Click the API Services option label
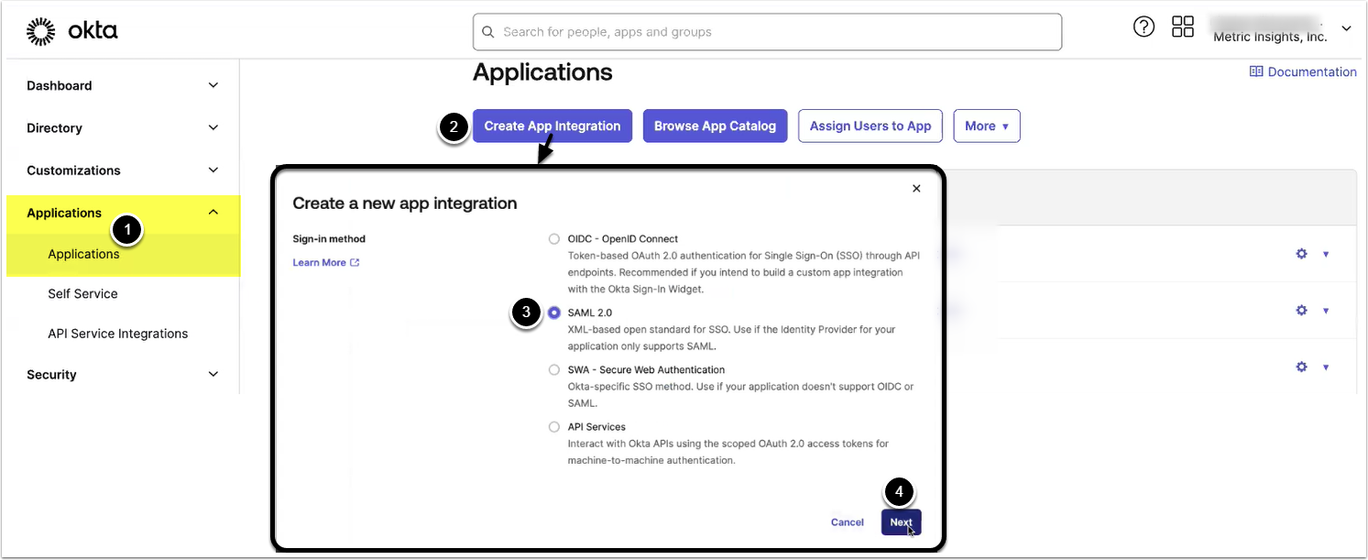Screen dimensions: 1368x560 596,427
